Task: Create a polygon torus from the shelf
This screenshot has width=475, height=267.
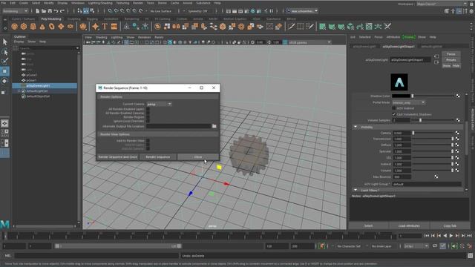Action: point(52,27)
